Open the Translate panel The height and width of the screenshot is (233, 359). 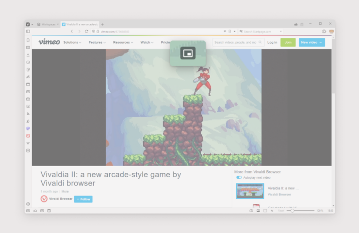(x=28, y=77)
